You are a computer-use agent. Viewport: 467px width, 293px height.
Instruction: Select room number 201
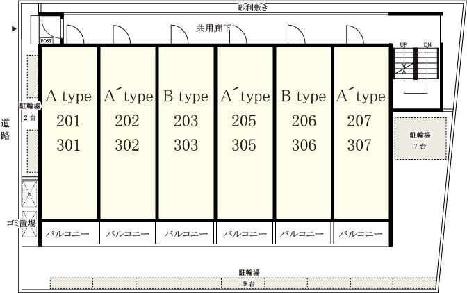coord(69,121)
